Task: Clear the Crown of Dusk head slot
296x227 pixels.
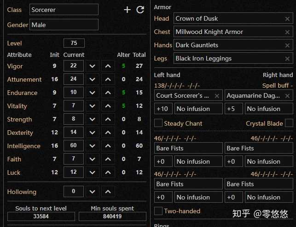Action: [287, 19]
